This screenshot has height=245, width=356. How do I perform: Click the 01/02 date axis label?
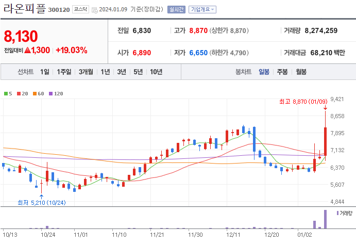coord(304,235)
